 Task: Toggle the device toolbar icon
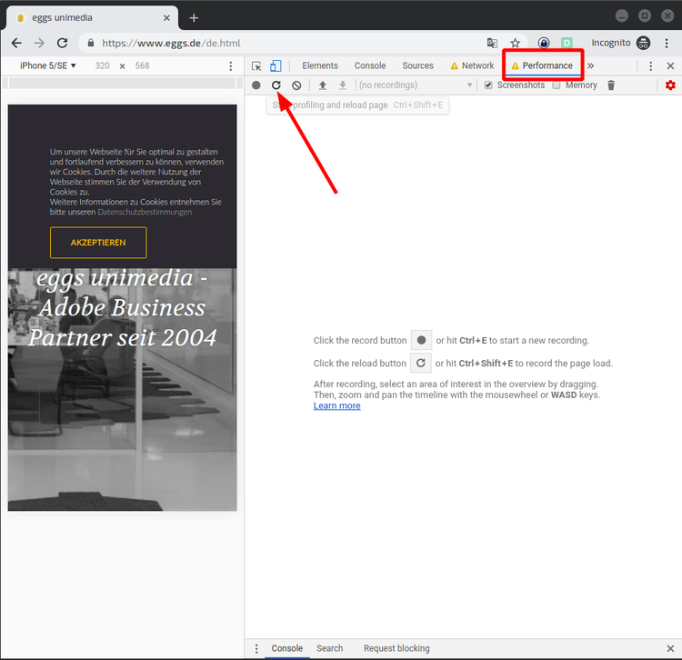coord(276,66)
